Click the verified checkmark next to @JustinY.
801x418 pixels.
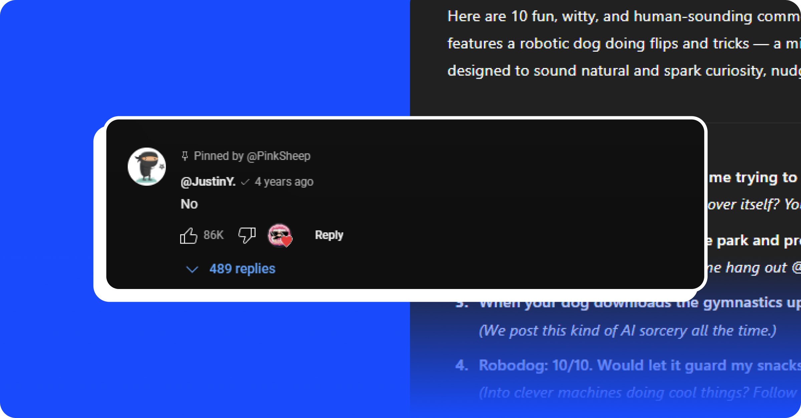click(245, 182)
